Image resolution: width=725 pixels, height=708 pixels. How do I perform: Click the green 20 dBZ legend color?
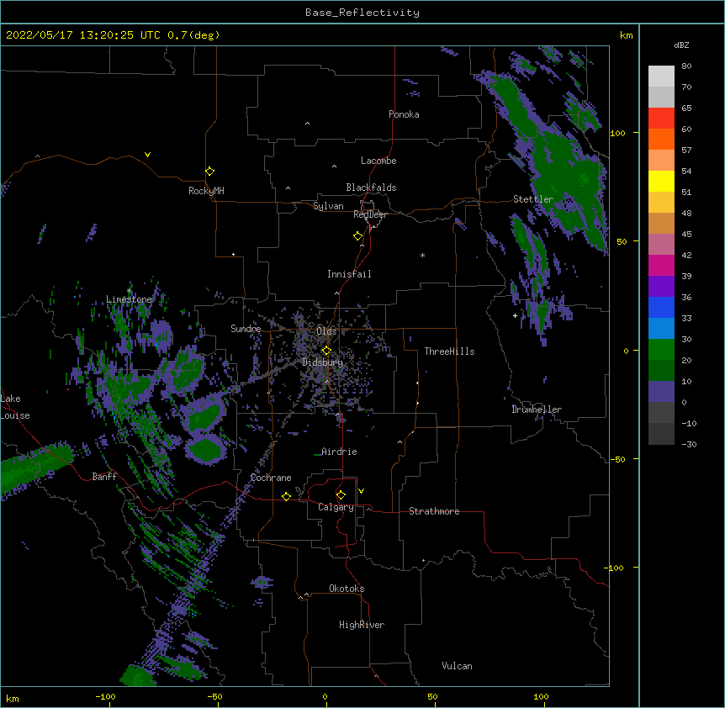tap(661, 350)
